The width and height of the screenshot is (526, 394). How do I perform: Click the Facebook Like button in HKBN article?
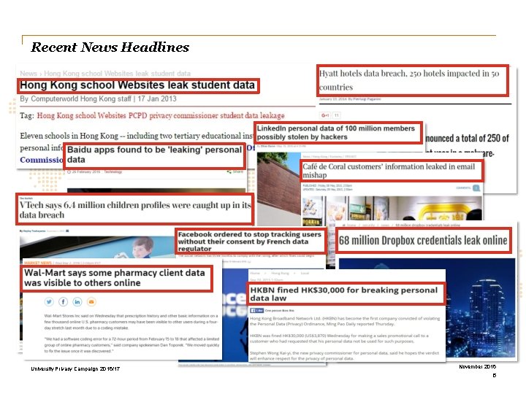point(257,311)
